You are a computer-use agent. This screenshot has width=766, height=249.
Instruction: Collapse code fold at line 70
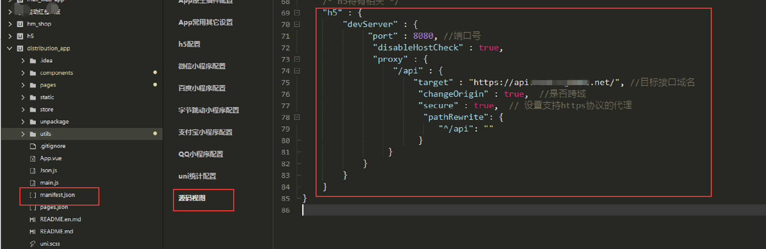[297, 24]
